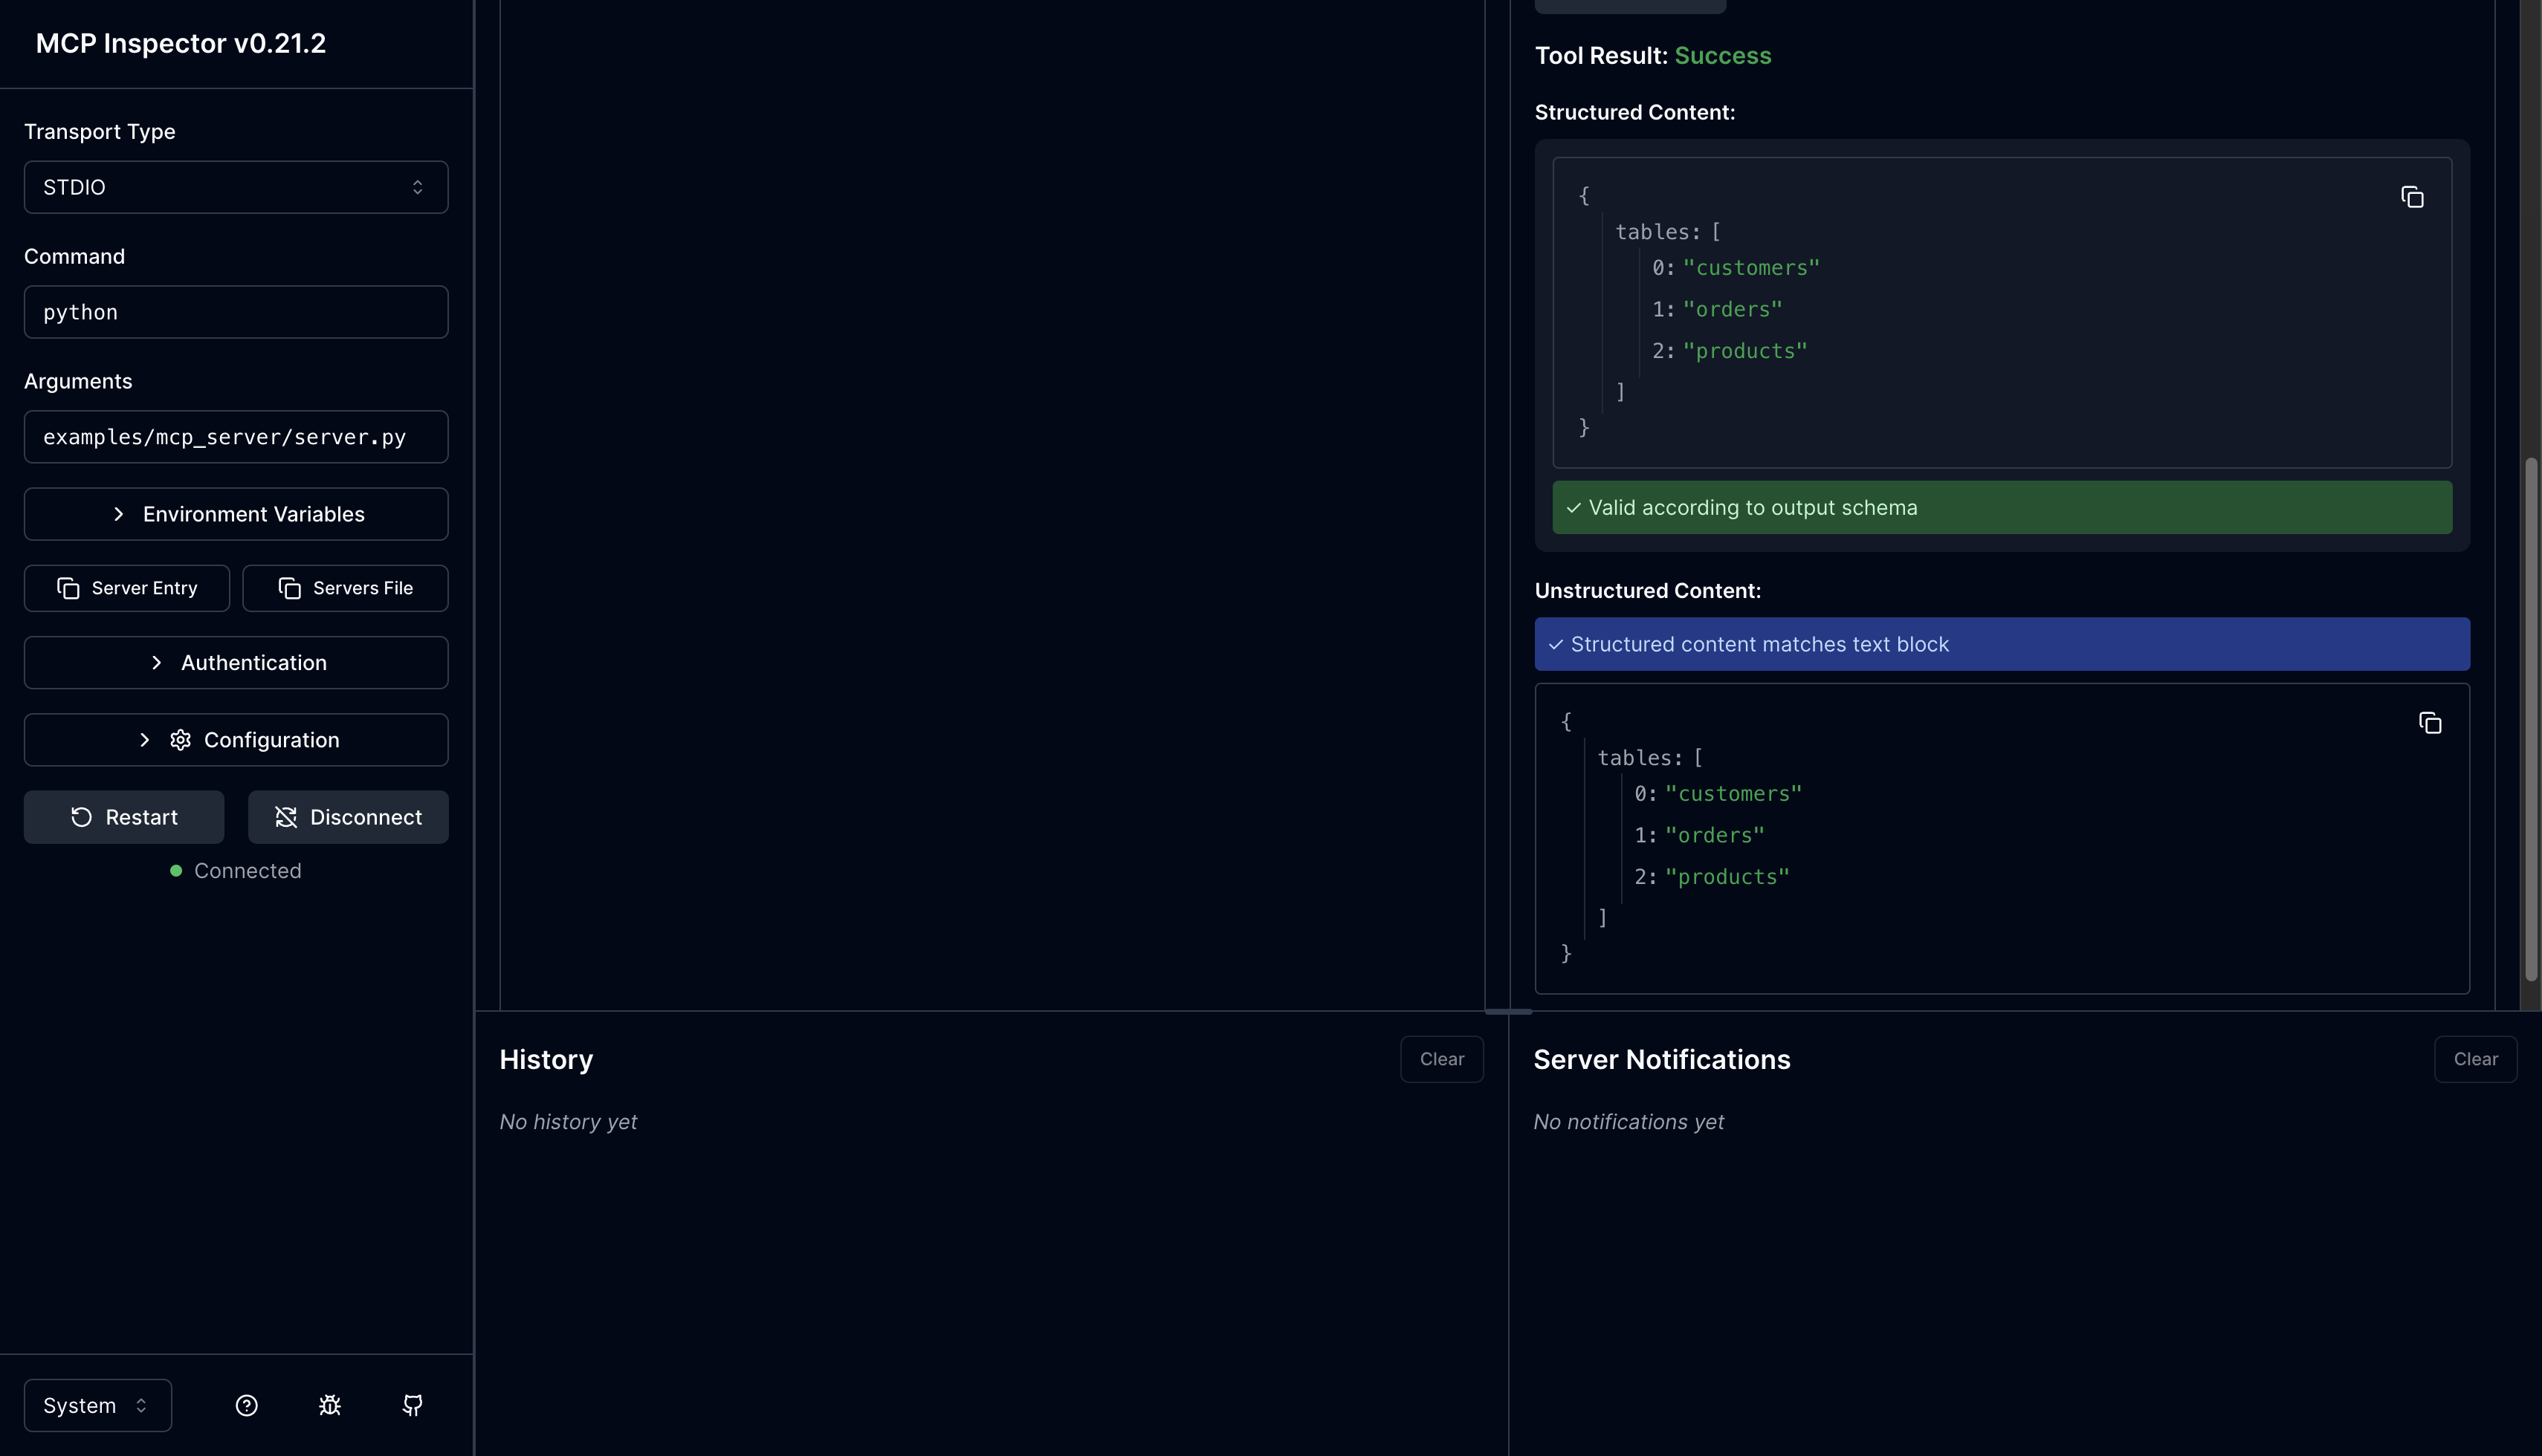Image resolution: width=2542 pixels, height=1456 pixels.
Task: Click the History heading
Action: point(546,1060)
